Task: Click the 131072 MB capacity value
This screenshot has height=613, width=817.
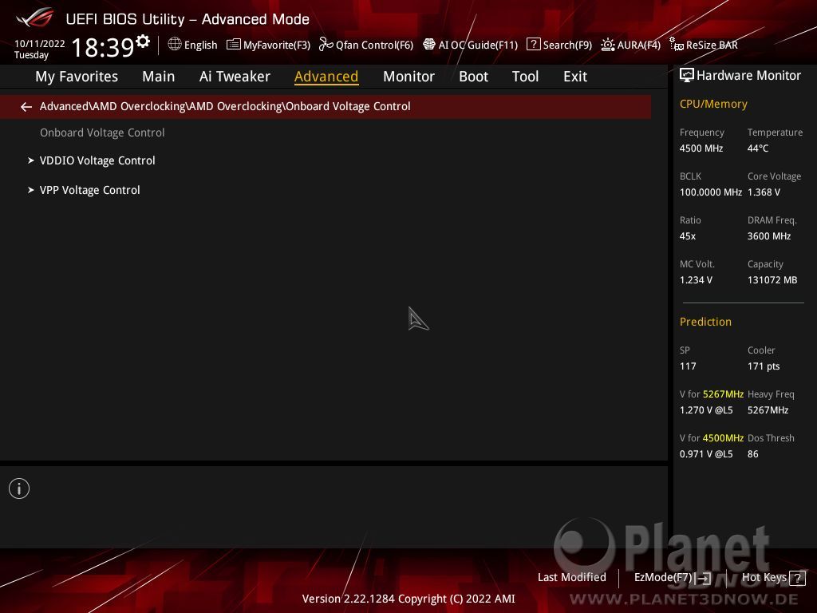Action: click(772, 280)
